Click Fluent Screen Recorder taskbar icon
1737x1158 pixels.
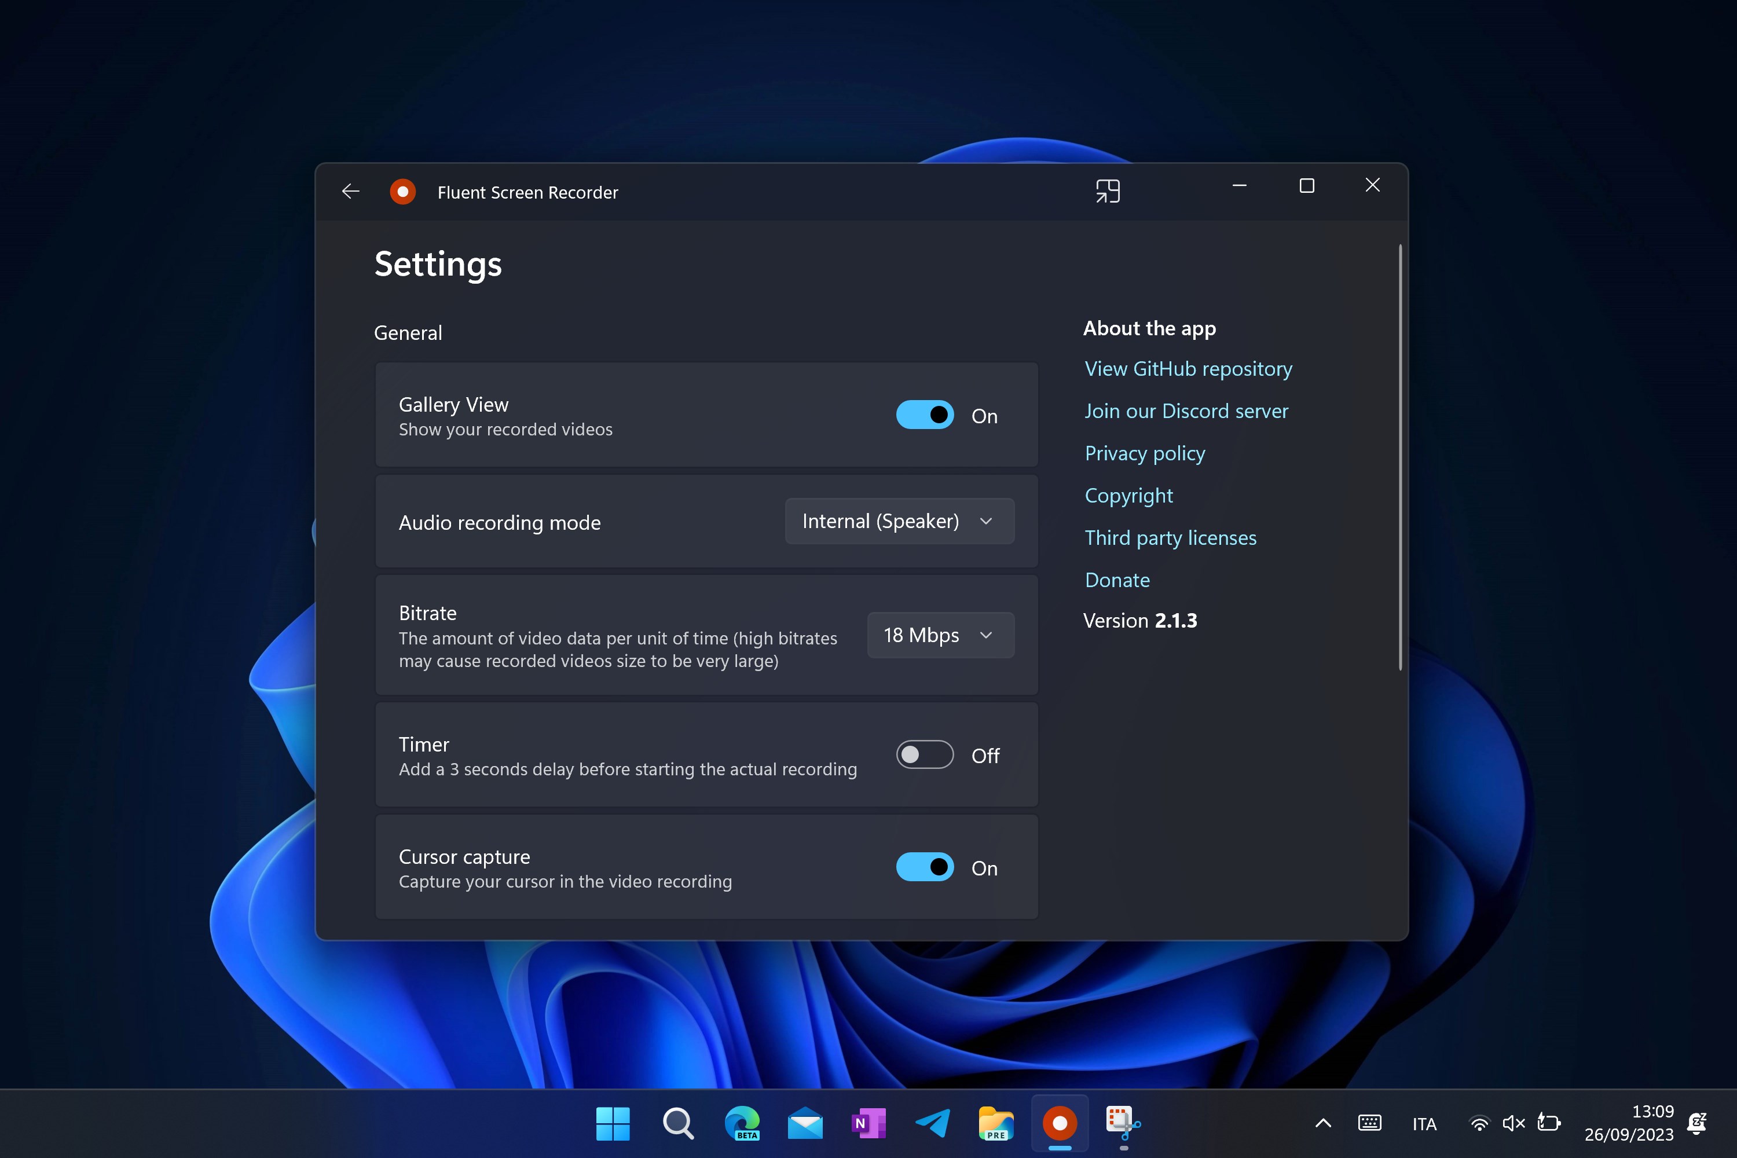click(x=1060, y=1123)
